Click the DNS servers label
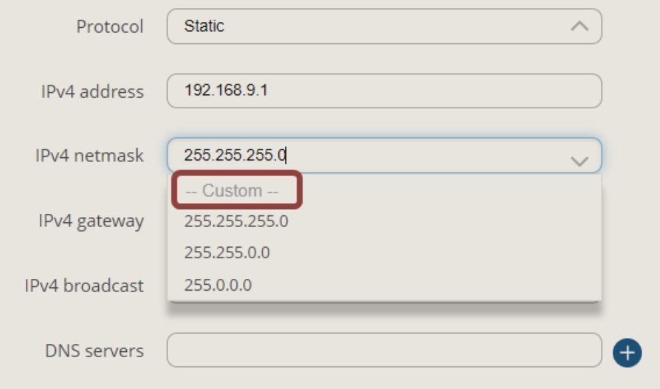This screenshot has width=660, height=389. tap(94, 350)
